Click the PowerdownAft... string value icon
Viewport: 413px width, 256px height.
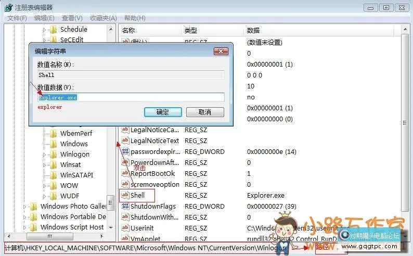125,162
